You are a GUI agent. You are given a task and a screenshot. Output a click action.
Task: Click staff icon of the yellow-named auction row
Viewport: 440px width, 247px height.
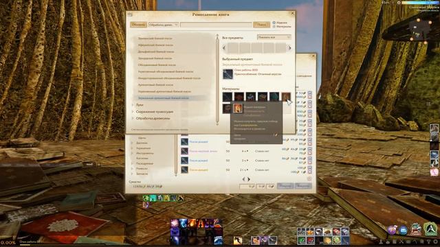coord(184,169)
